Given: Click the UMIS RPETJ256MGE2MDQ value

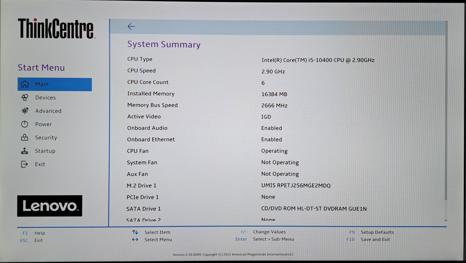Looking at the screenshot, I should point(296,186).
